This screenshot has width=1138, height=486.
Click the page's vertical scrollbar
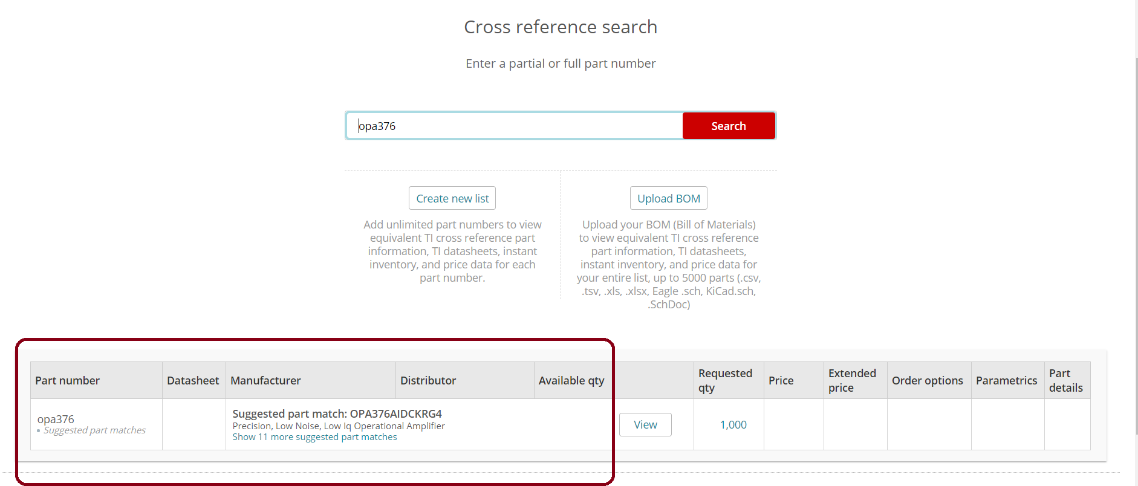pos(1134,242)
